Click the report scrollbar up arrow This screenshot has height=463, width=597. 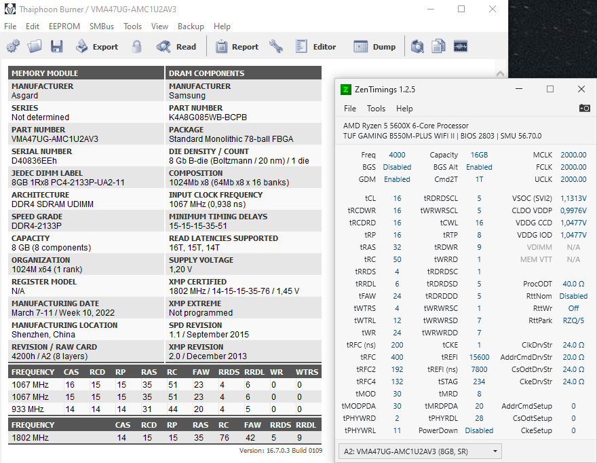pyautogui.click(x=500, y=73)
